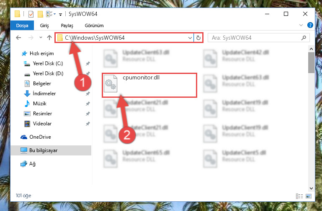Click the address bar path C:\Windows\SysWOW64
Image resolution: width=322 pixels, height=211 pixels.
[95, 38]
